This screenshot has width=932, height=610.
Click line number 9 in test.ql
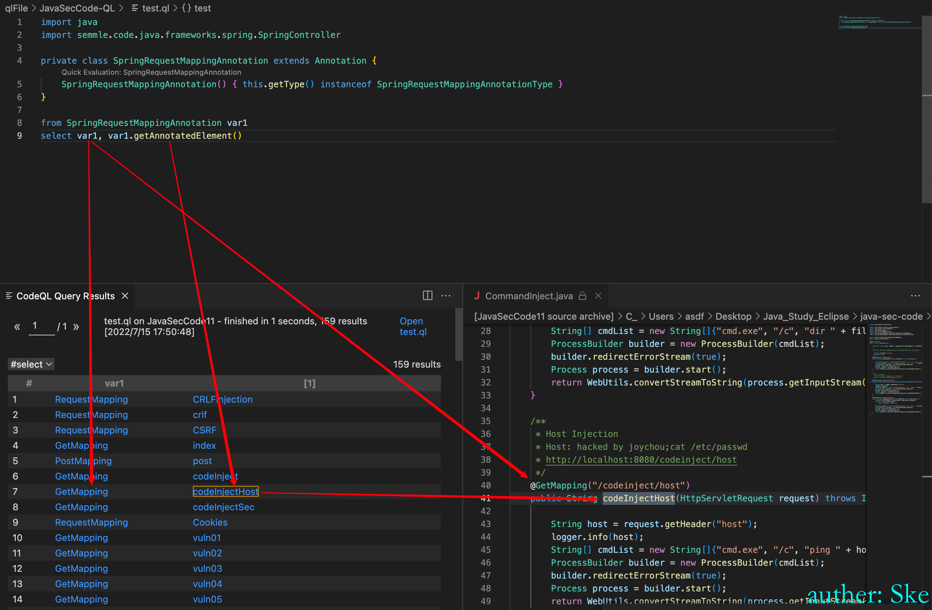(19, 136)
